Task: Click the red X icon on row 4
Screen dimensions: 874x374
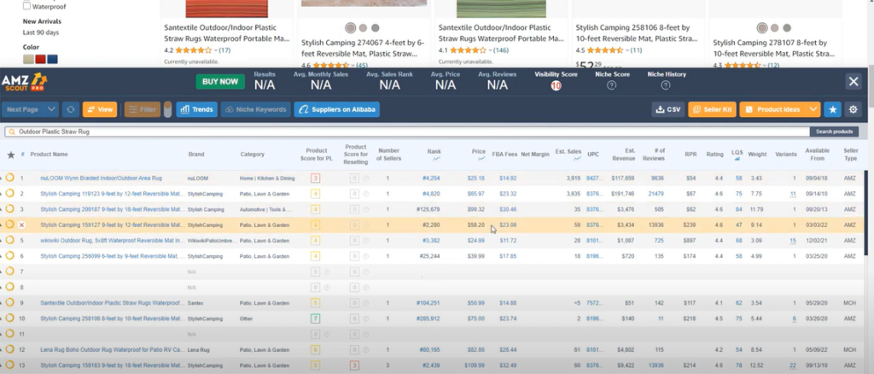Action: click(21, 225)
